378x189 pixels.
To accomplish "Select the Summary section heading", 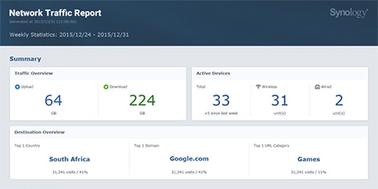I will 26,59.
